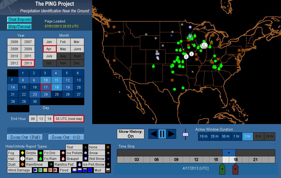Click the yellow diamond Fog icon
281x178 pixels.
(x=23, y=153)
